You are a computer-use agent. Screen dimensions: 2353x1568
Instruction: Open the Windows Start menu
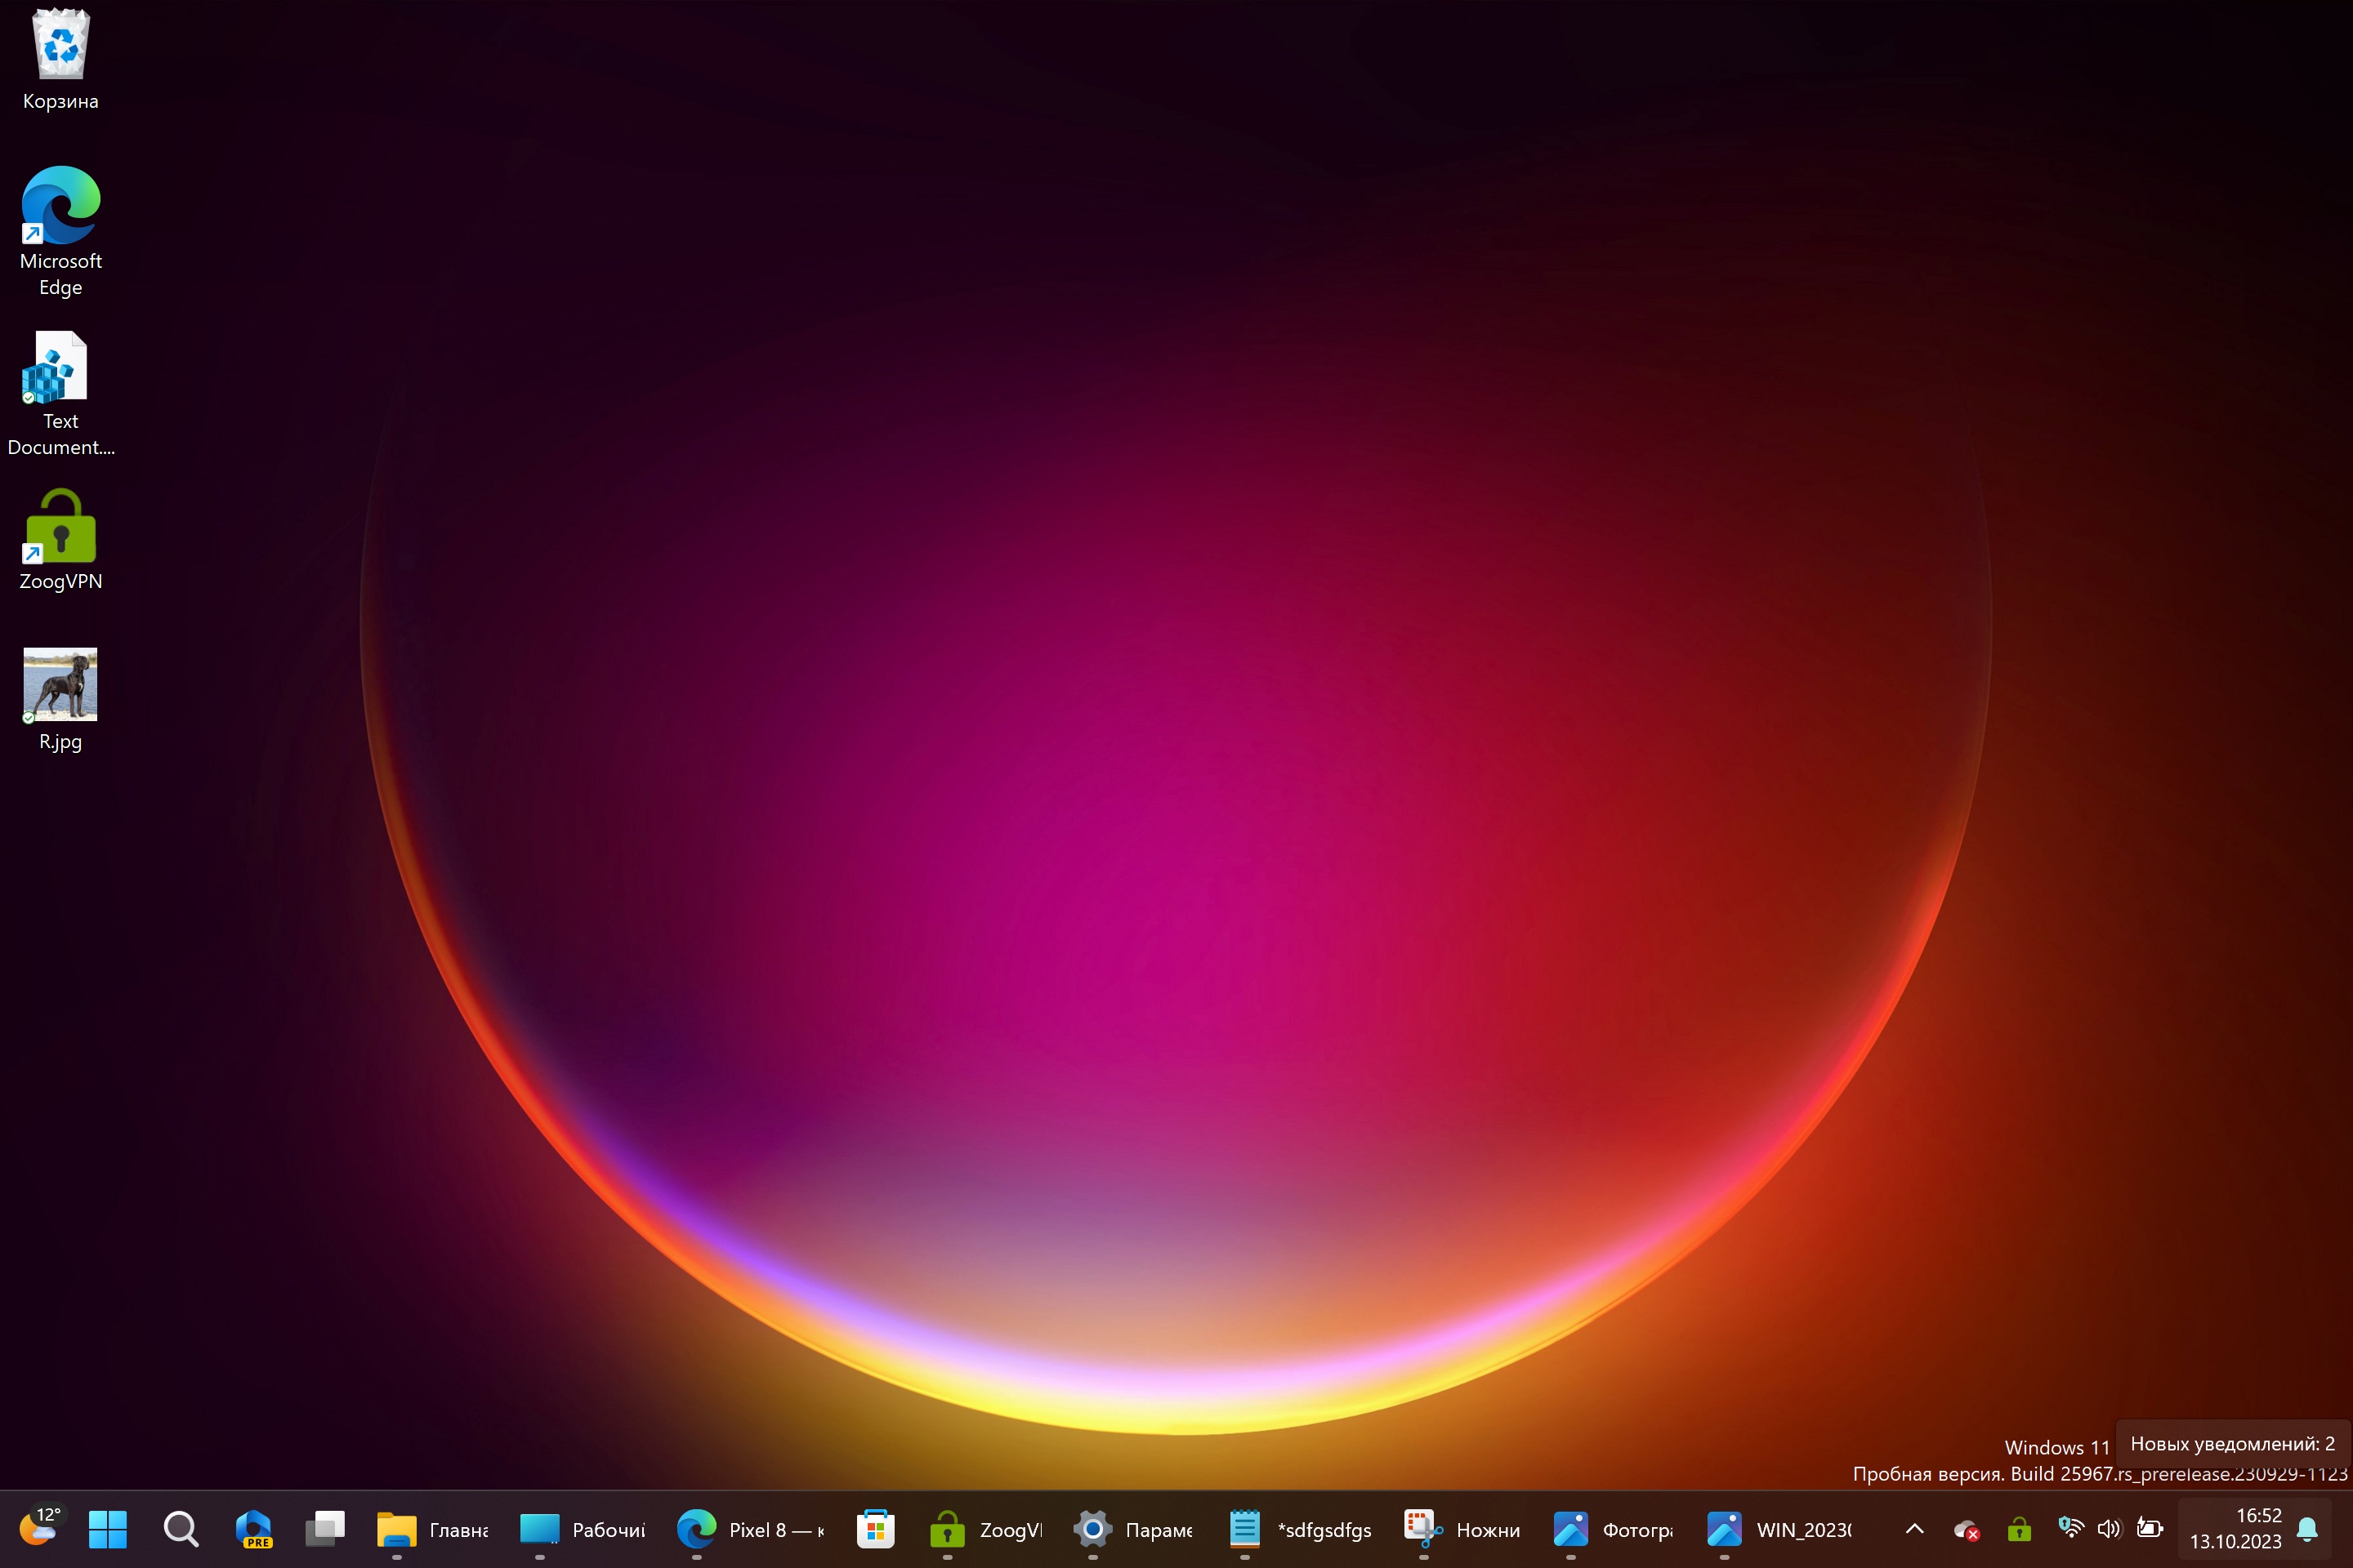(108, 1529)
